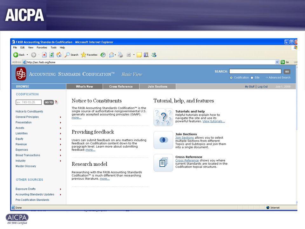Follow the View tutorials link
The width and height of the screenshot is (305, 229).
214,121
